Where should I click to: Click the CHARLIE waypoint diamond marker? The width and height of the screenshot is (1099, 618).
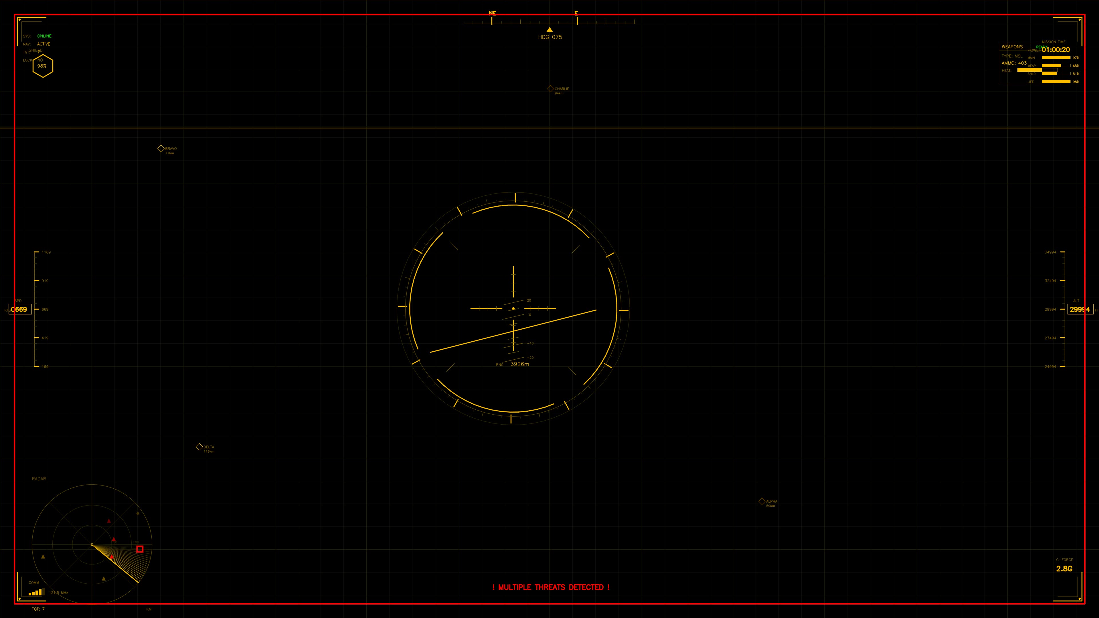pyautogui.click(x=550, y=89)
